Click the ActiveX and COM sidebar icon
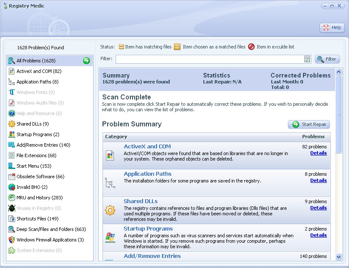Screen dimensions: 349x268 point(11,71)
